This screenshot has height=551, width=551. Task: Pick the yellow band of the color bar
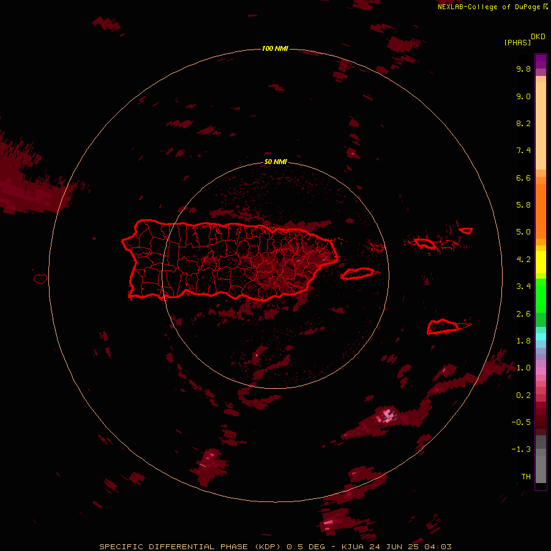click(x=541, y=262)
